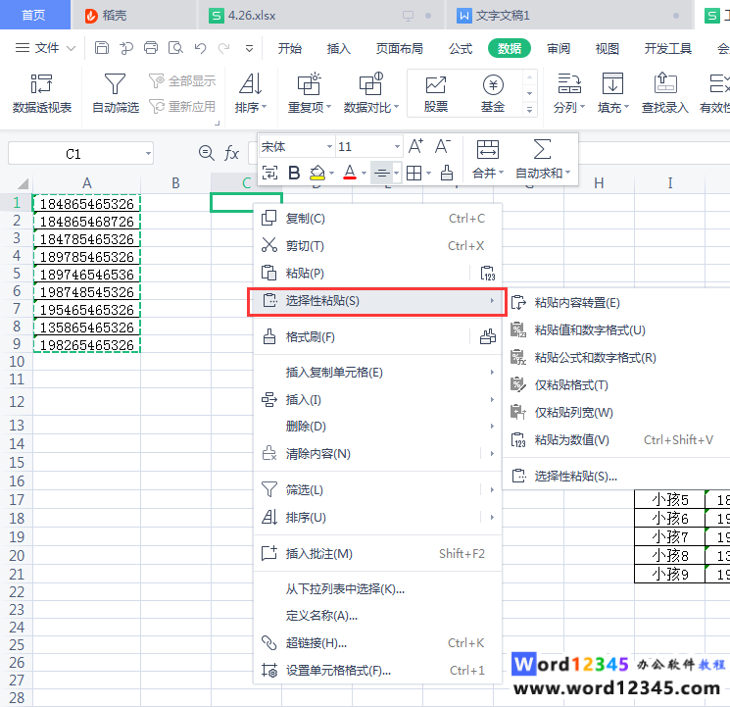Choose 选择性粘贴(S) in context menu
The height and width of the screenshot is (707, 730).
click(377, 301)
